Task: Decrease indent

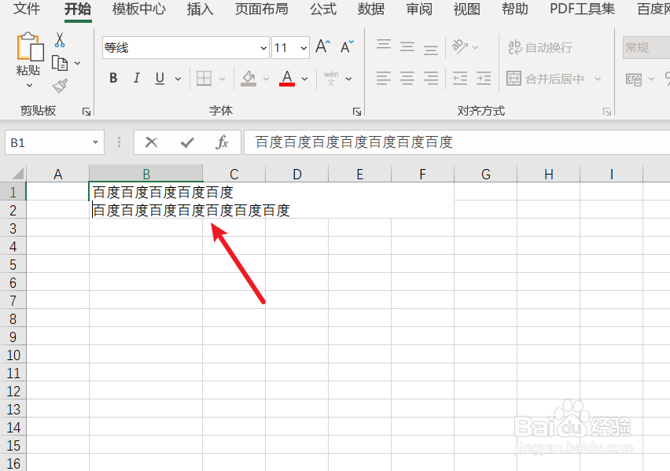Action: (x=460, y=78)
